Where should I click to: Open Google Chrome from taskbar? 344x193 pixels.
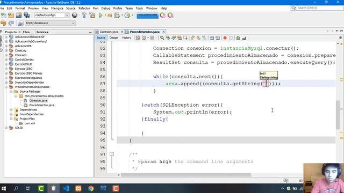point(91,188)
